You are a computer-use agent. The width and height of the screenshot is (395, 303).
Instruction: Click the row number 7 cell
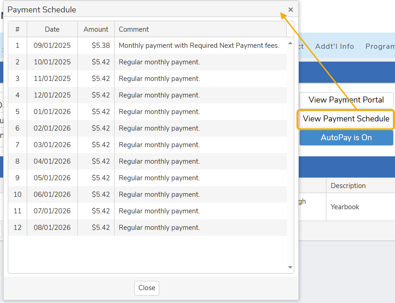pos(17,145)
